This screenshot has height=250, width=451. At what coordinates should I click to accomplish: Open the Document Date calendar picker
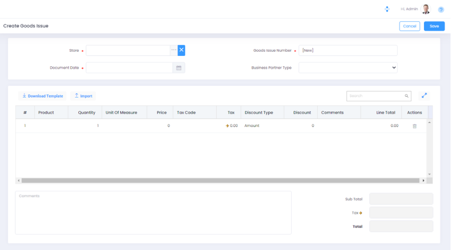(x=179, y=68)
